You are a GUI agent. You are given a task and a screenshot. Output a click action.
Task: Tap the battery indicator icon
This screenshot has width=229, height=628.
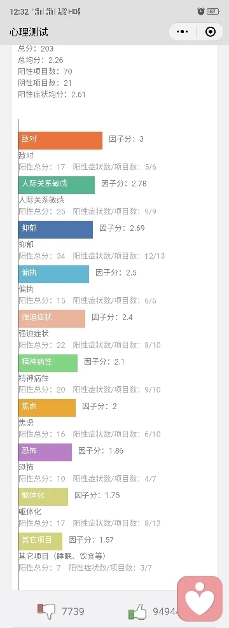213,11
